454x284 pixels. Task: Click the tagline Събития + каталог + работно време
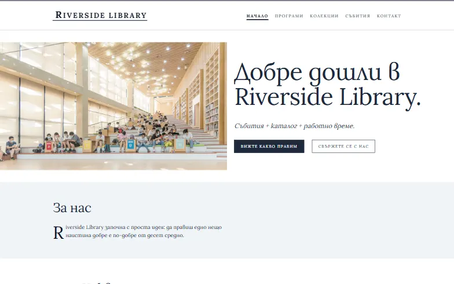[294, 126]
